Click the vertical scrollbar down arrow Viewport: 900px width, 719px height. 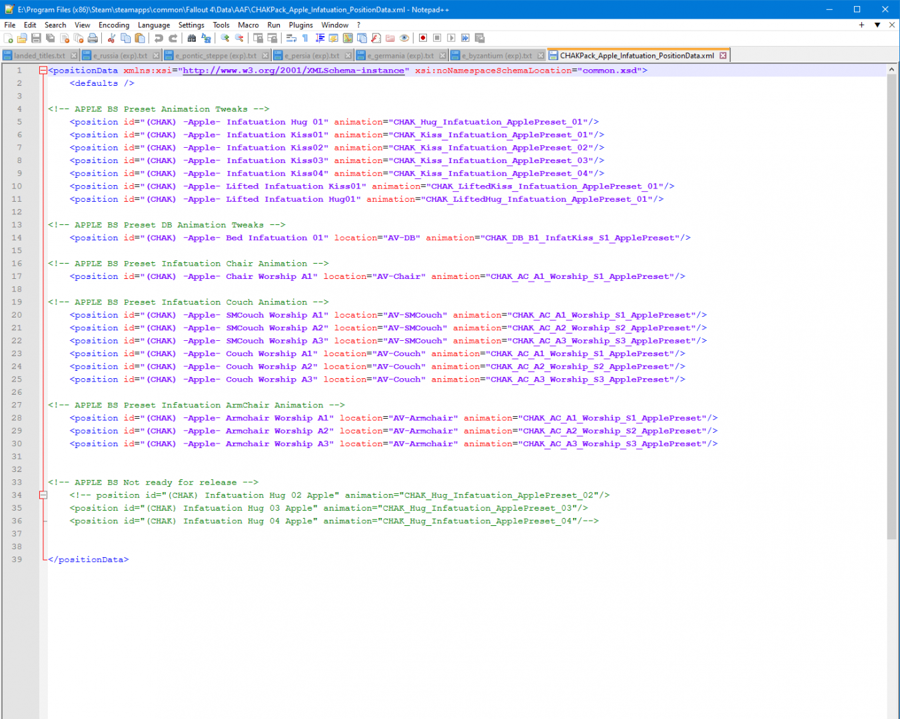[891, 713]
